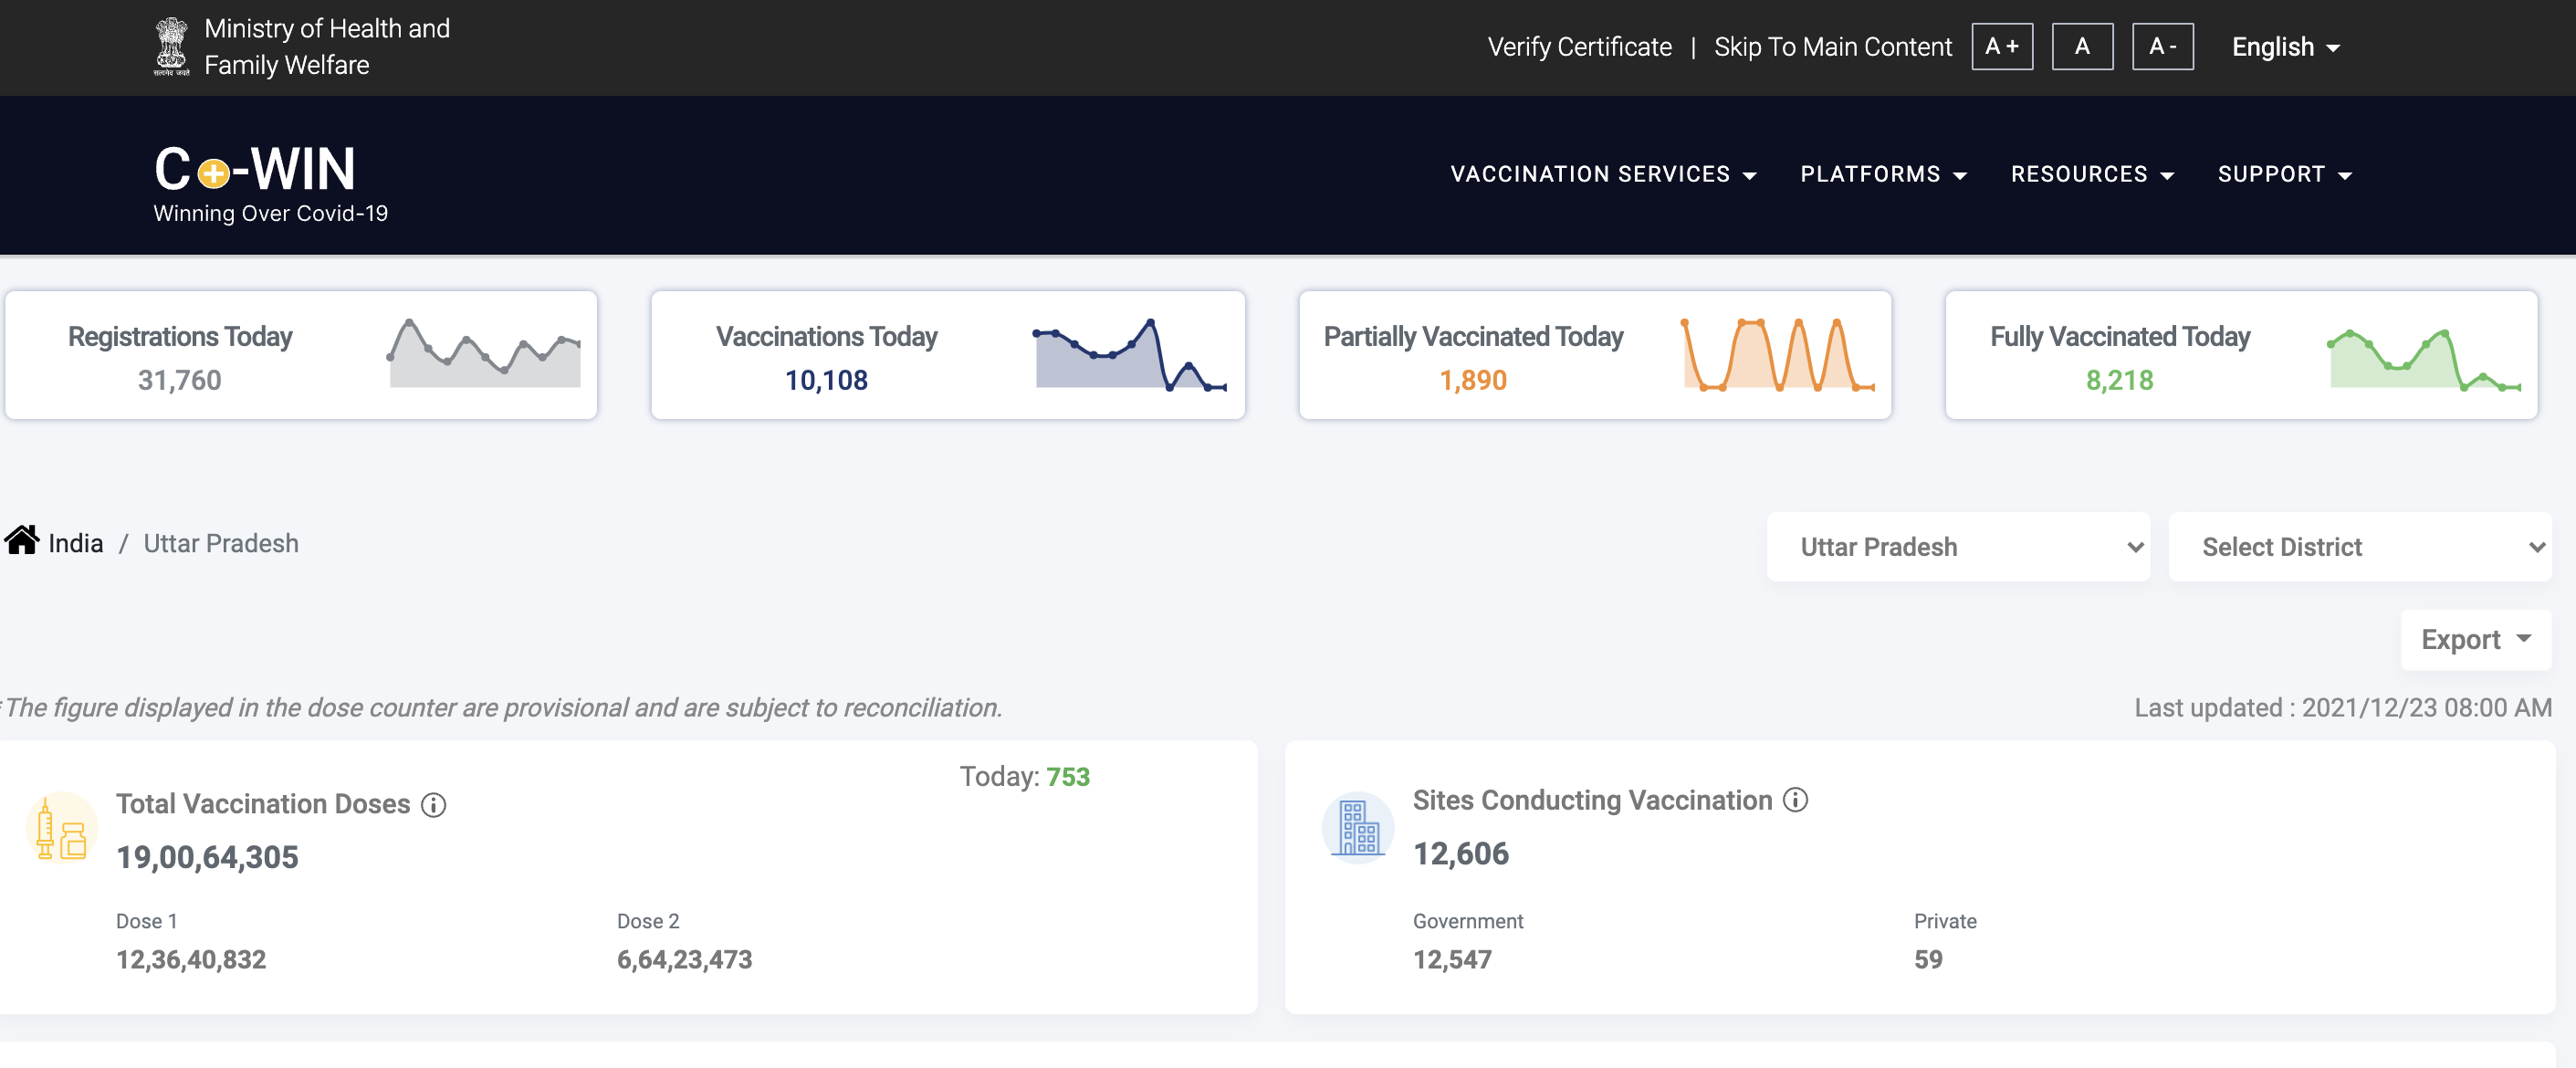Expand the Export dropdown
2576x1068 pixels.
(x=2475, y=640)
